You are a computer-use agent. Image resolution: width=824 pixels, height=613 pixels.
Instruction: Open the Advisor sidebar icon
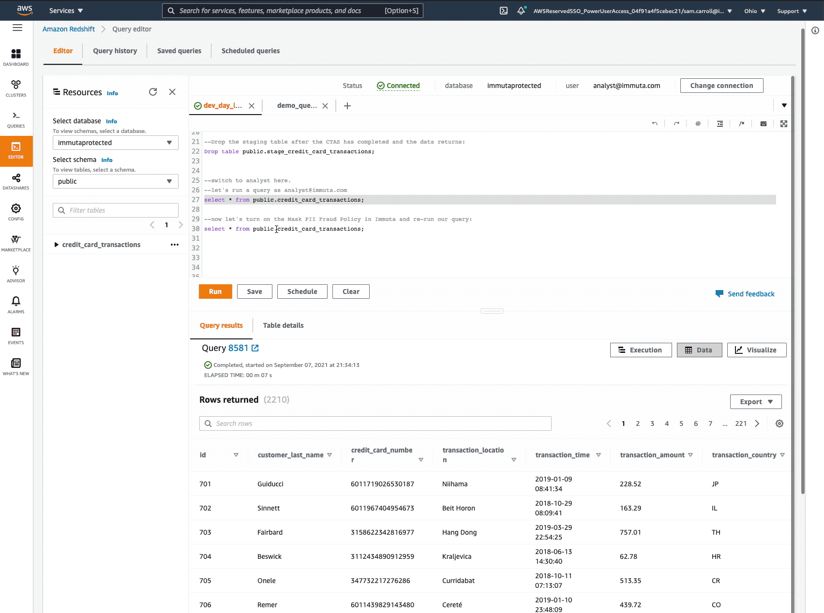click(x=16, y=274)
